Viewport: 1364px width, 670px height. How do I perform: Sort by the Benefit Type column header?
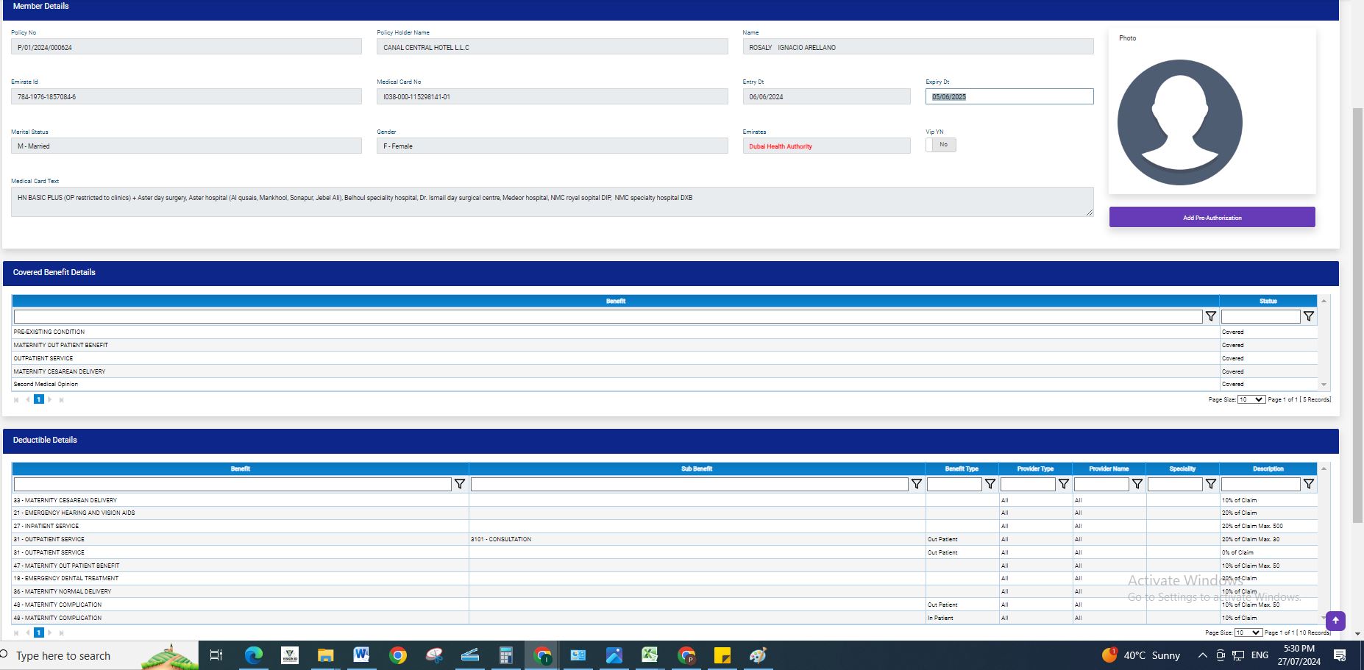pos(962,468)
